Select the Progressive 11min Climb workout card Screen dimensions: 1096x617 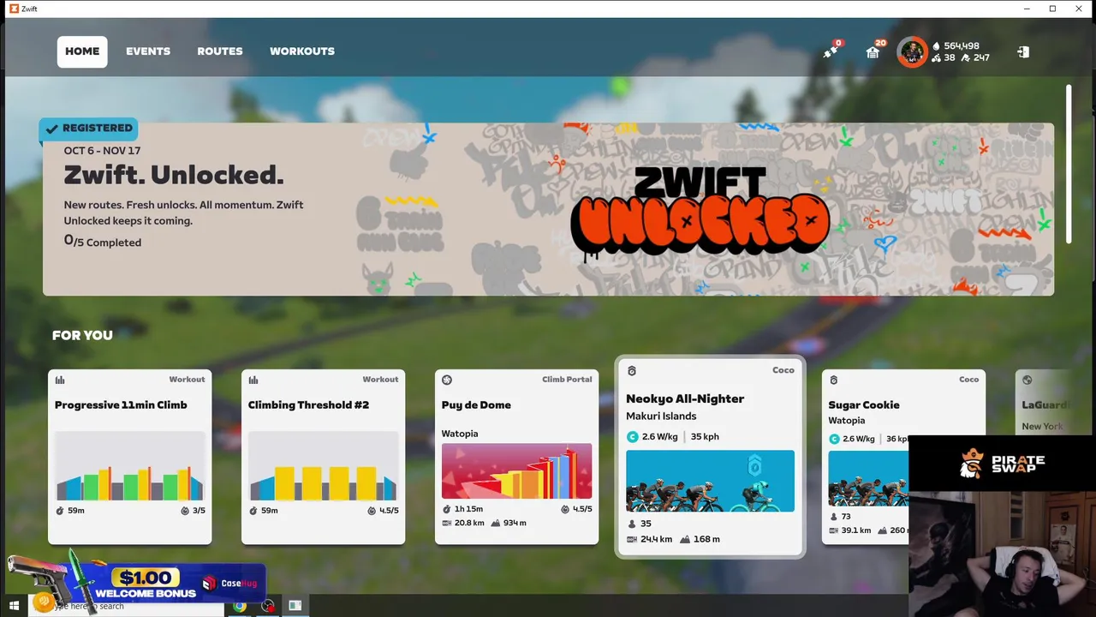(130, 457)
